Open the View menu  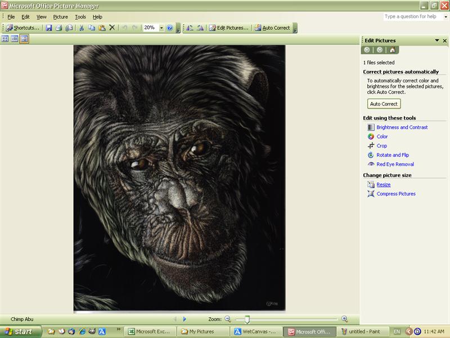[x=41, y=17]
